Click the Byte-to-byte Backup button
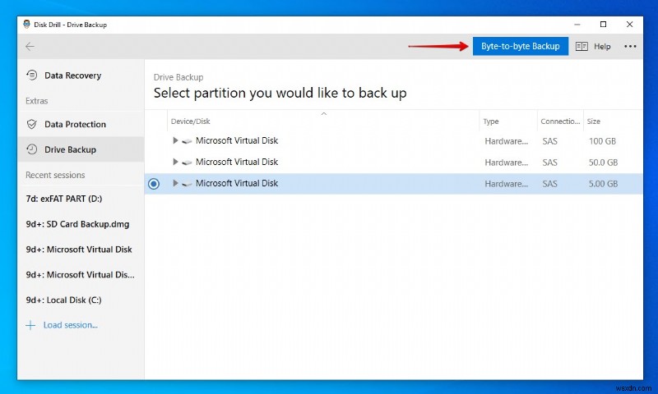658x394 pixels. pos(521,46)
